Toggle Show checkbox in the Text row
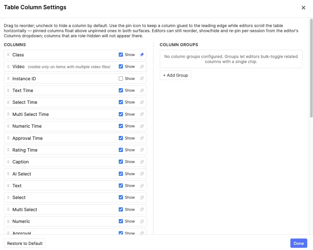The image size is (313, 250). 121,185
